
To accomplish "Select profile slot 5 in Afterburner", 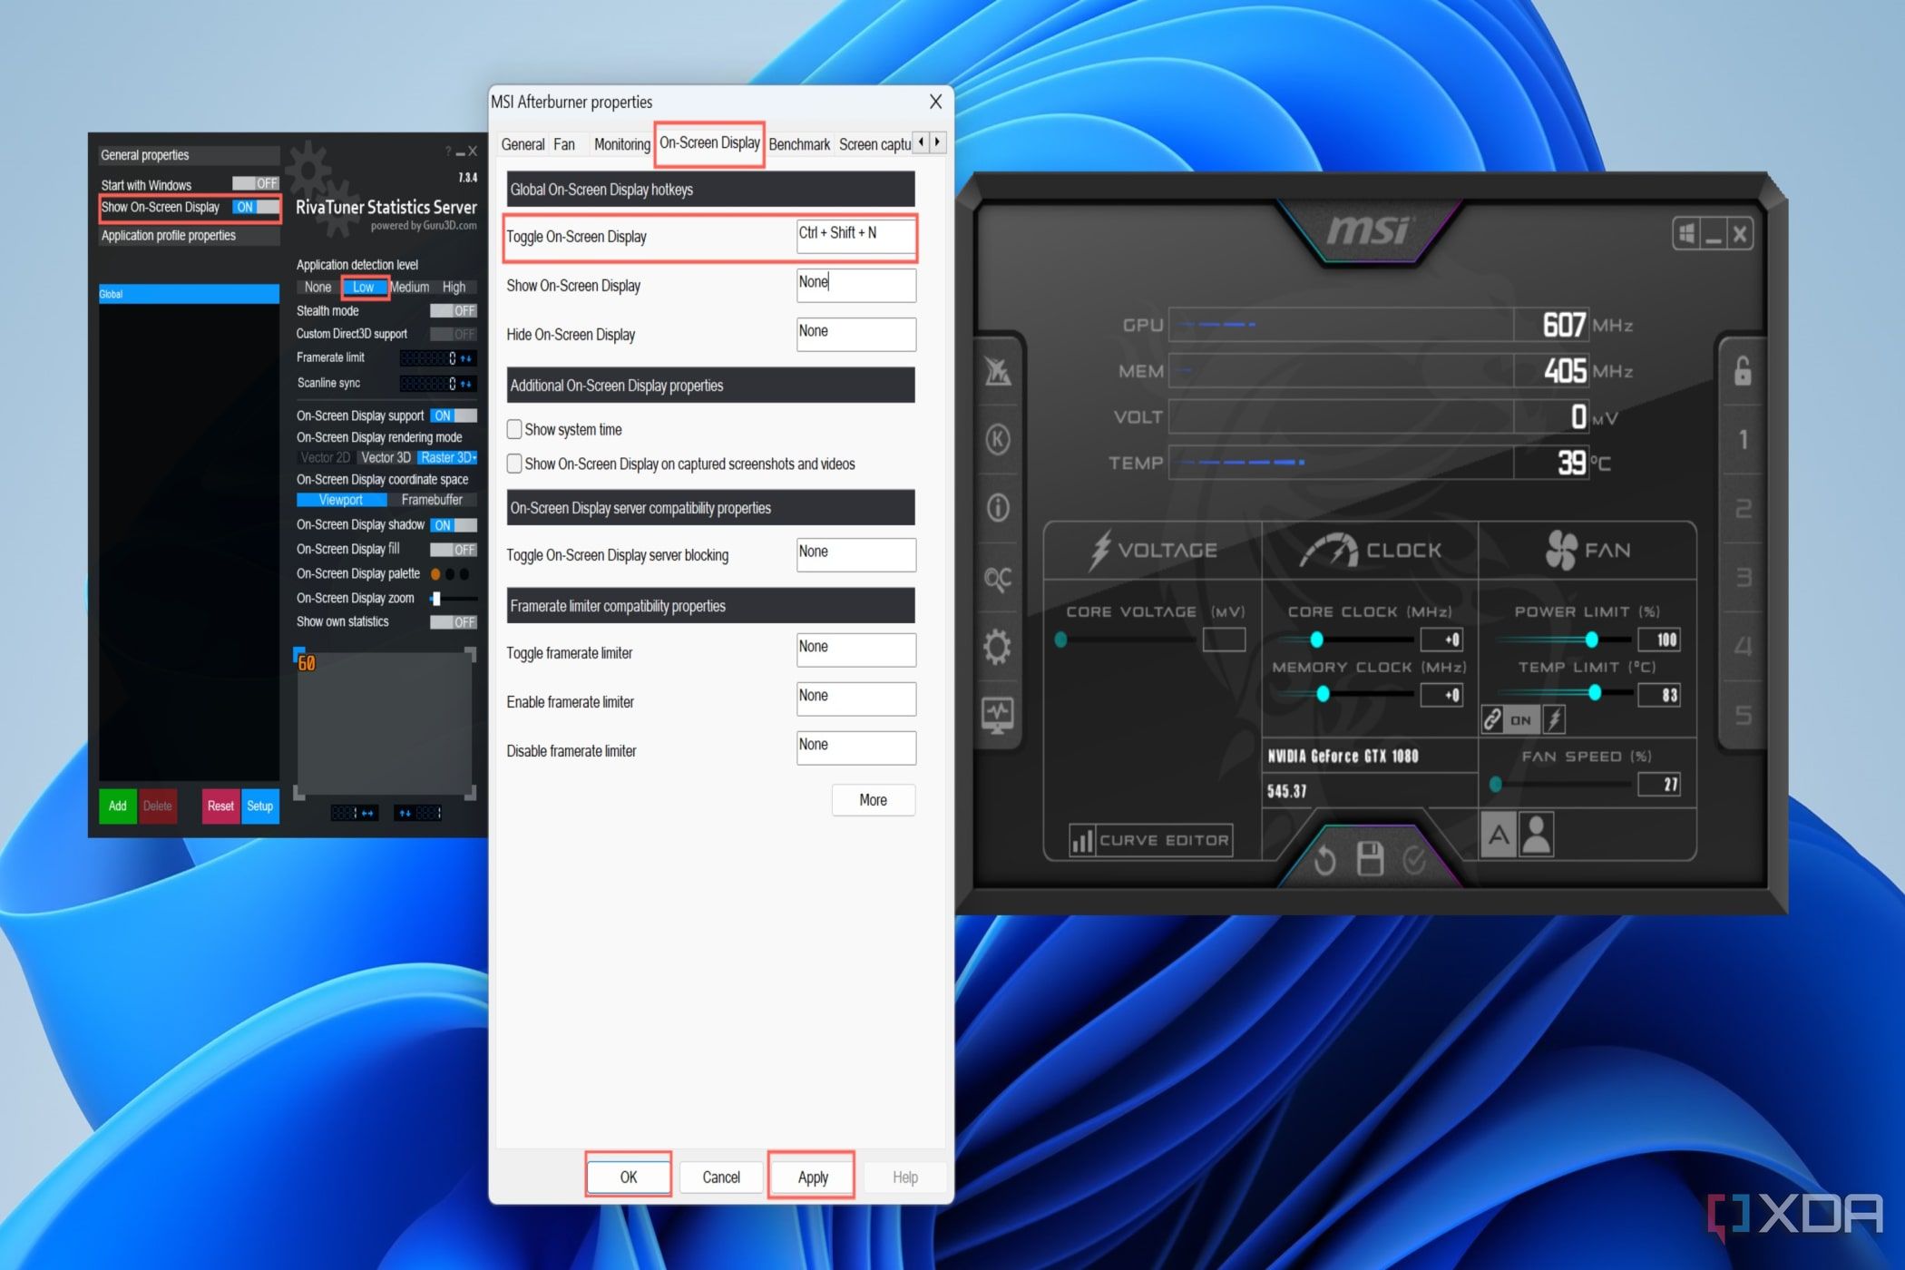I will pos(1743,716).
